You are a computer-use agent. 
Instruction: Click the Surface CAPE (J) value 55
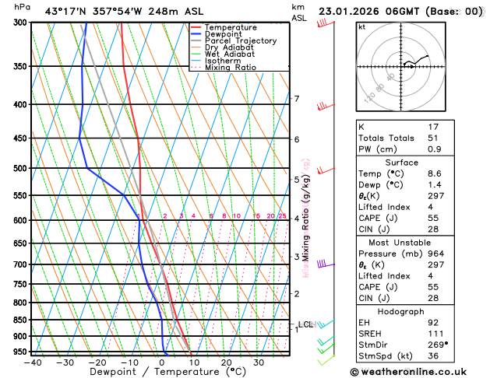pos(433,218)
